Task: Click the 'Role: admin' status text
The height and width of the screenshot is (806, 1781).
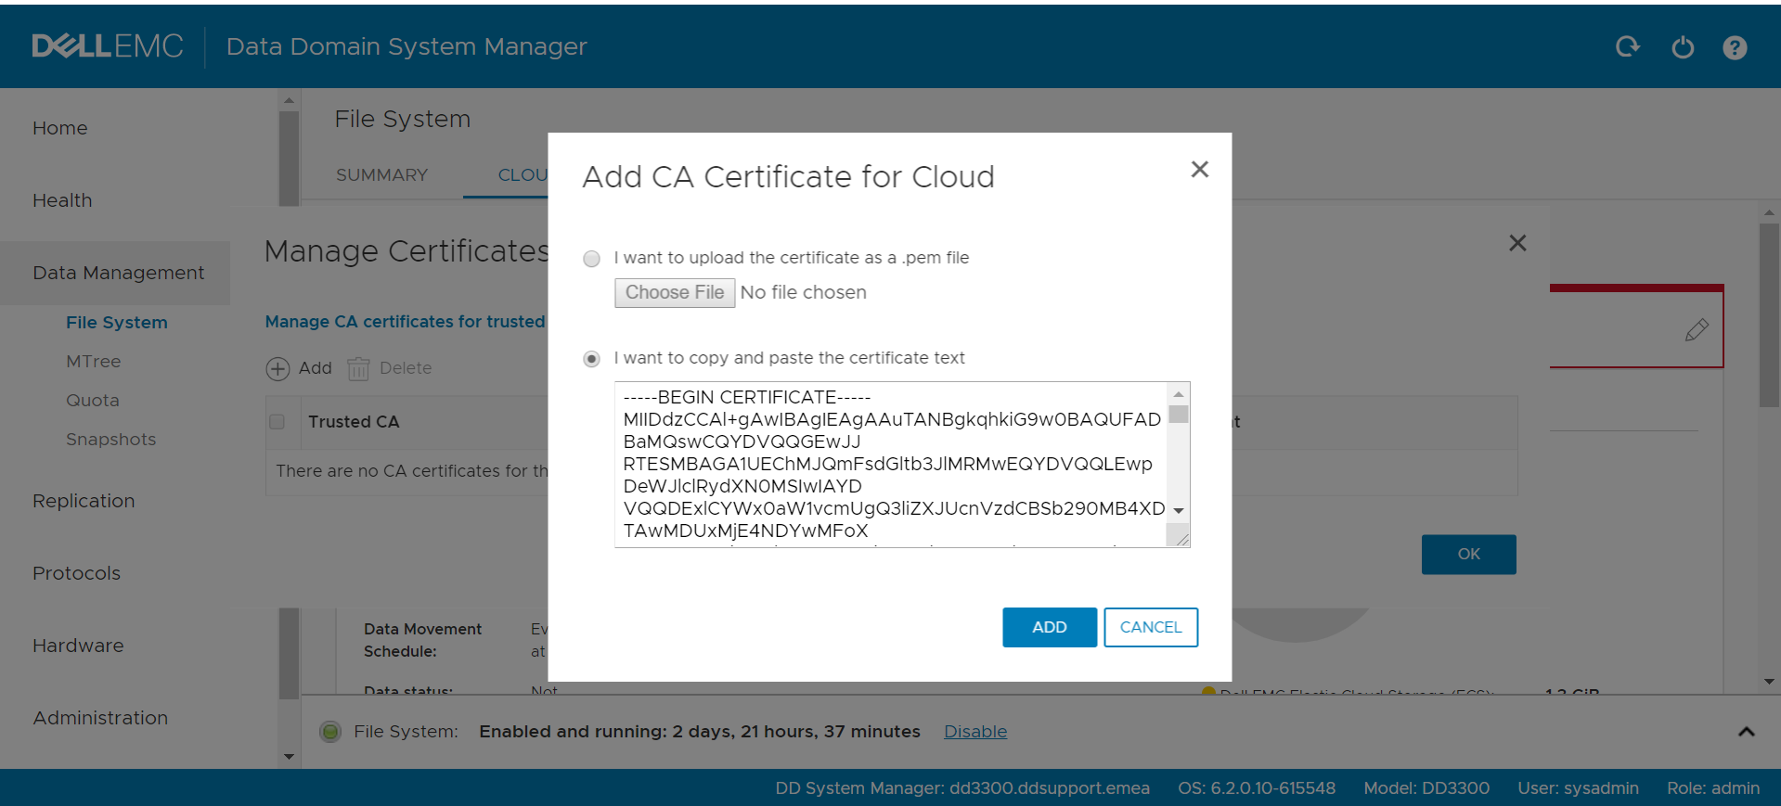Action: [1713, 788]
